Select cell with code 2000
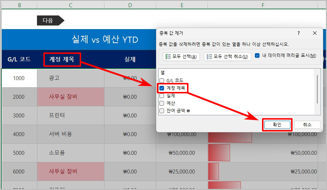 pyautogui.click(x=19, y=97)
